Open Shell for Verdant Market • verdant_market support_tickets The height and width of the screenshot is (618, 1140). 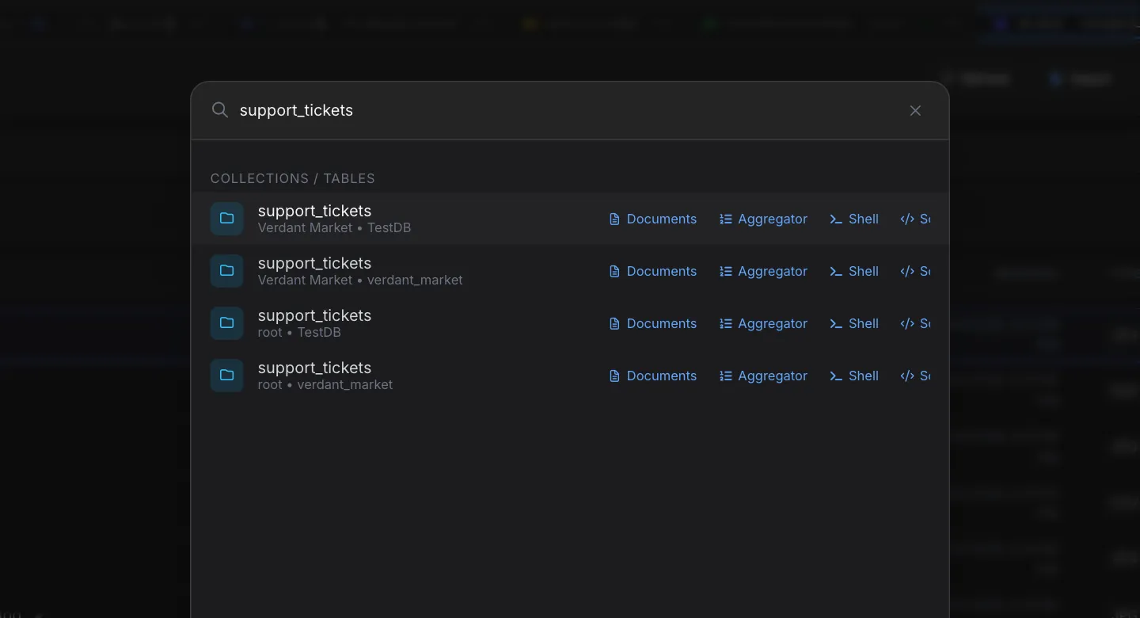pyautogui.click(x=854, y=271)
